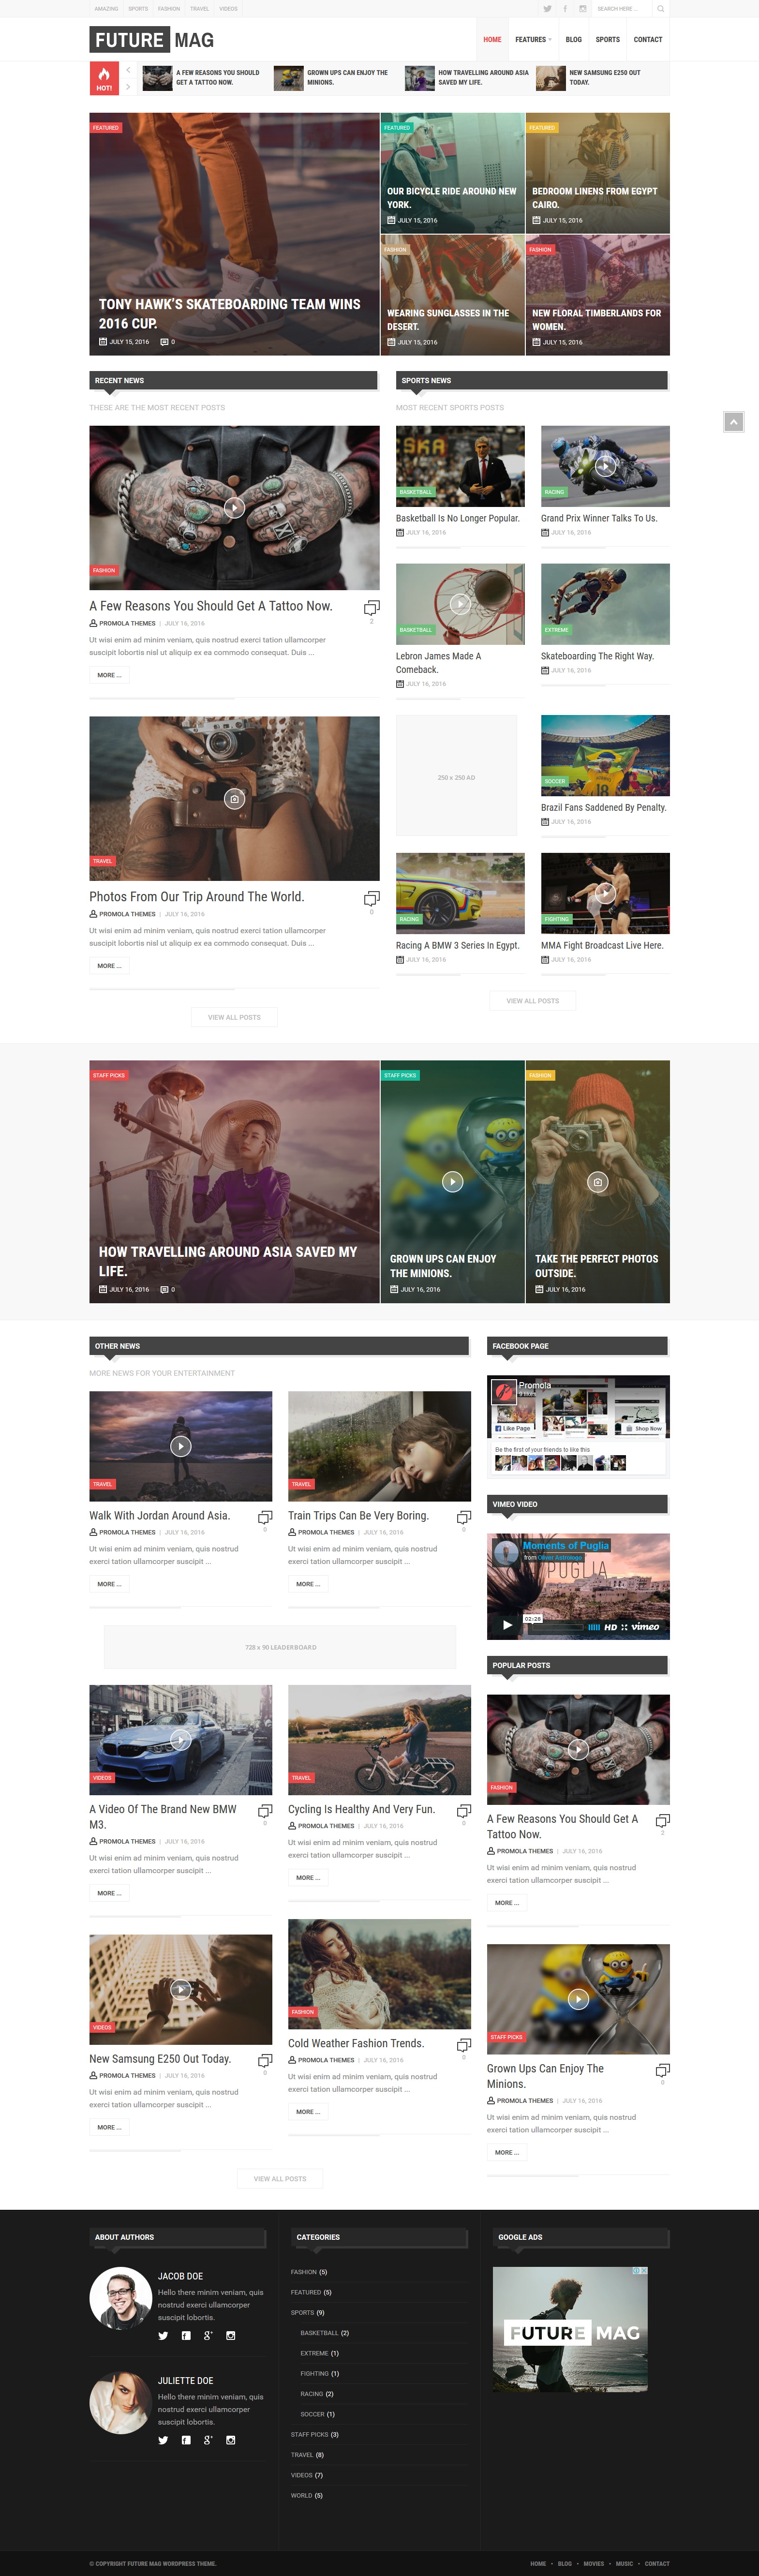Click Music in footer navigation
Viewport: 759px width, 2576px height.
pyautogui.click(x=625, y=2563)
